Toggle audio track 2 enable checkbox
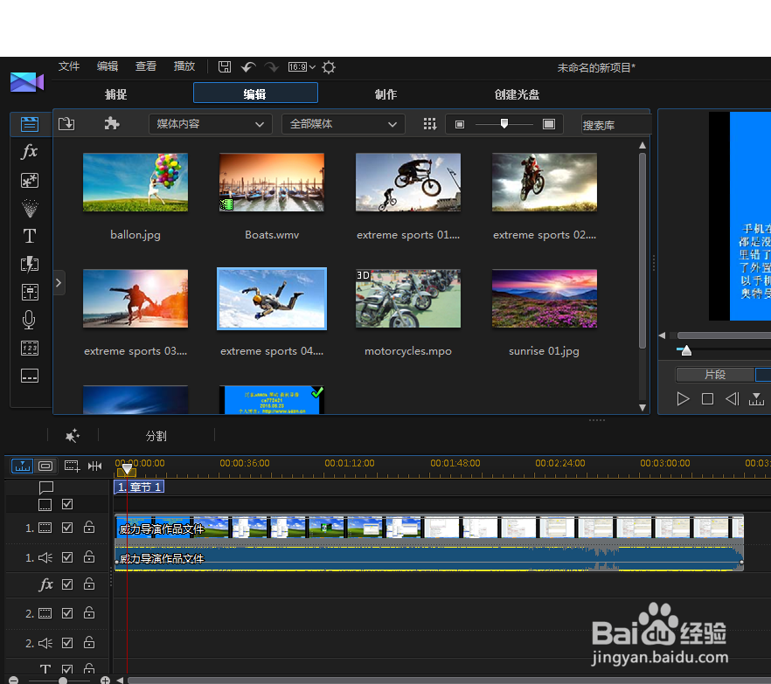Viewport: 771px width, 684px height. (x=67, y=643)
